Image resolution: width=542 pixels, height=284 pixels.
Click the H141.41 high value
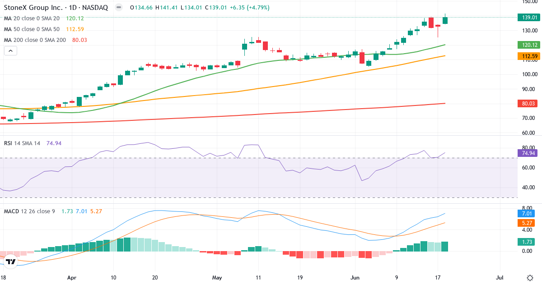167,8
